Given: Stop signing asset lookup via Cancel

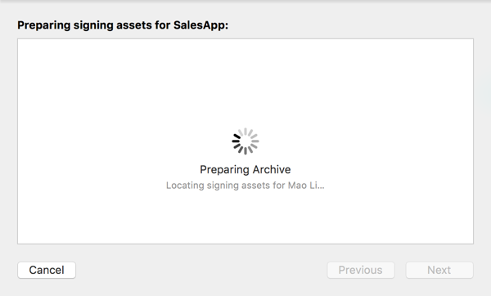Looking at the screenshot, I should pos(47,270).
